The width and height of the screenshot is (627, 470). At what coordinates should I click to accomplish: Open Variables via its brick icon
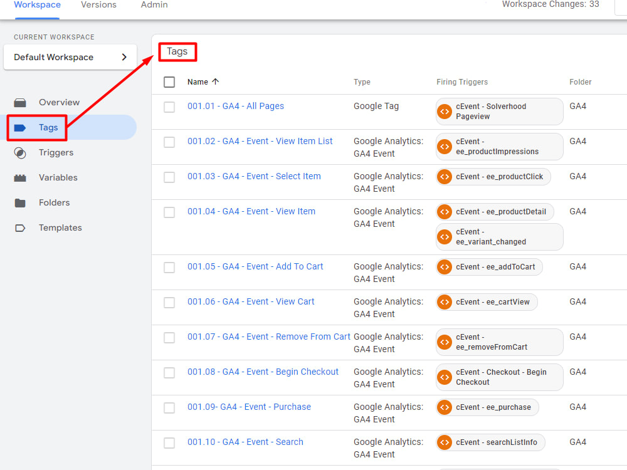click(20, 178)
